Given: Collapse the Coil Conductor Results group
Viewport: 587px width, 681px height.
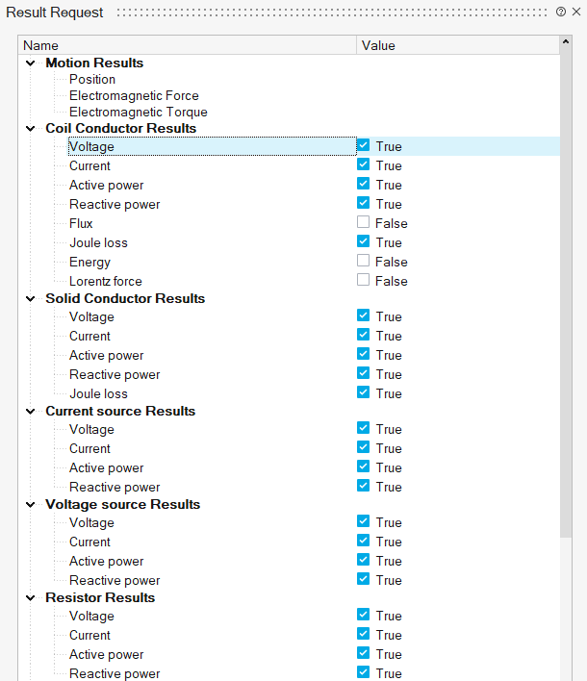Looking at the screenshot, I should pos(31,128).
